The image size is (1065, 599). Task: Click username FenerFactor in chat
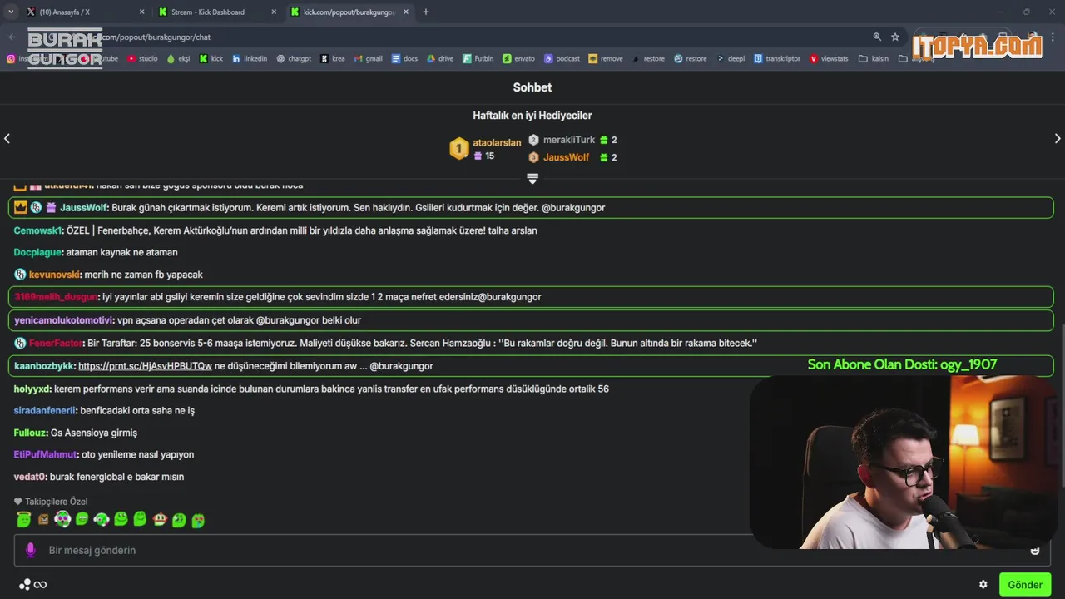56,343
